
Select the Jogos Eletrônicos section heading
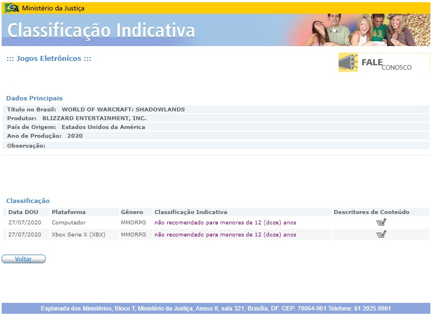tap(48, 59)
